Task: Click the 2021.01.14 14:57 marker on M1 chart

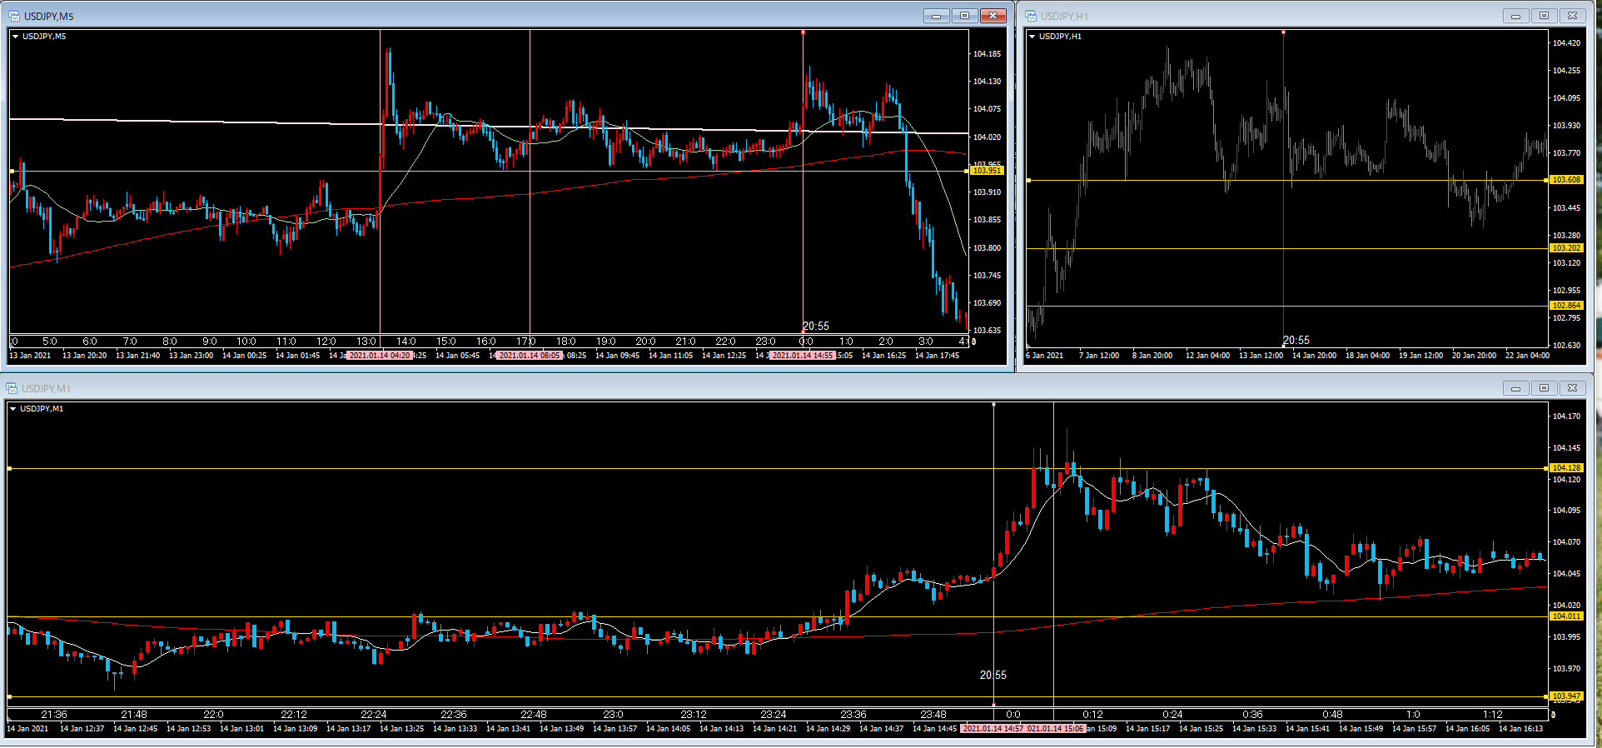Action: point(993,729)
